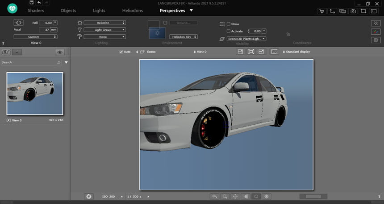
Task: Click the fit-to-window display icon
Action: (251, 52)
